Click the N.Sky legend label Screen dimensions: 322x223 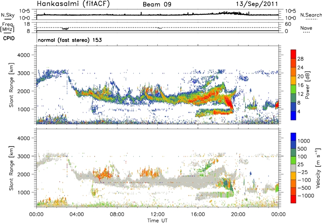(8, 15)
